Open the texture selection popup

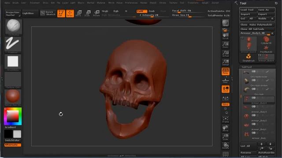point(13,80)
